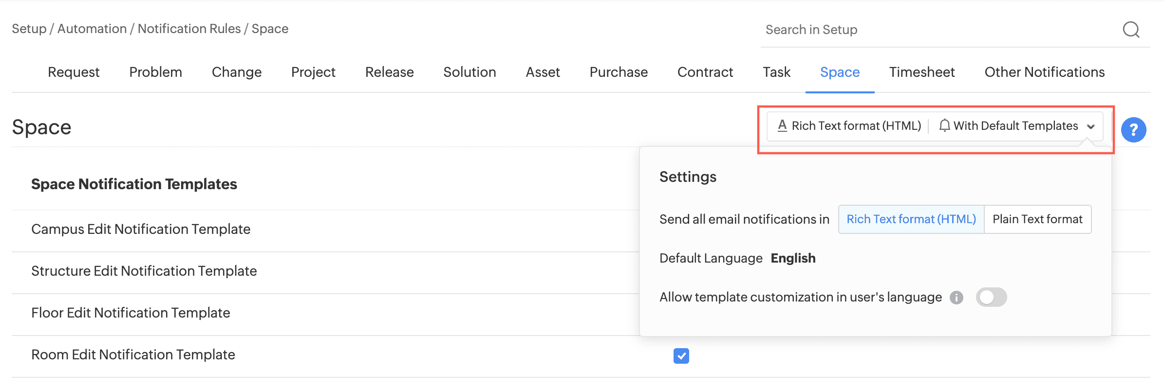Image resolution: width=1164 pixels, height=389 pixels.
Task: Open the blue help question mark icon
Action: click(1133, 130)
